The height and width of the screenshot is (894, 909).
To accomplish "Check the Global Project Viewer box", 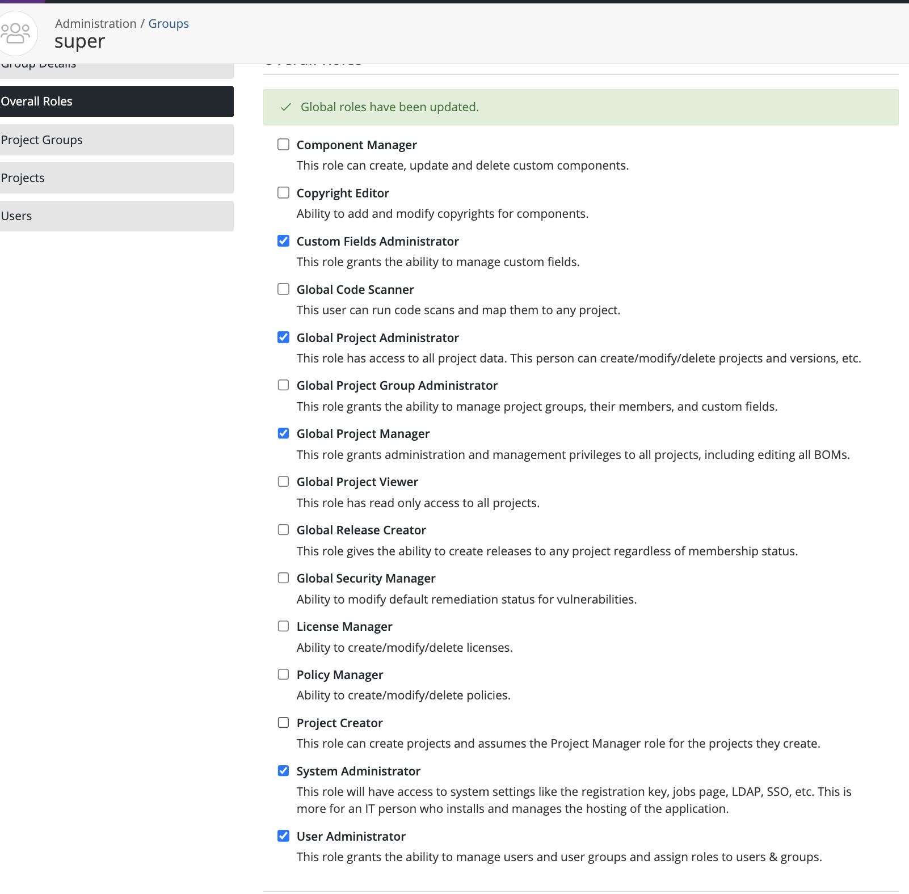I will 283,481.
